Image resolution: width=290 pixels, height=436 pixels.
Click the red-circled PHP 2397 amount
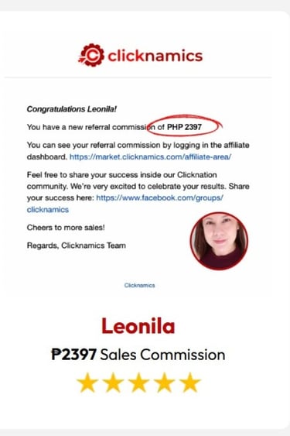point(184,127)
